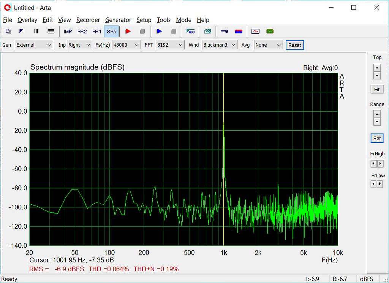This screenshot has width=389, height=283.
Task: Click the THD+N =0.19% readout
Action: tap(156, 269)
